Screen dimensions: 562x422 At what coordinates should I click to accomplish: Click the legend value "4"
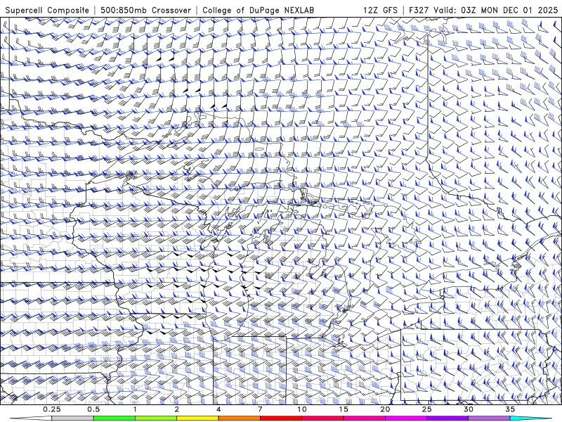218,409
